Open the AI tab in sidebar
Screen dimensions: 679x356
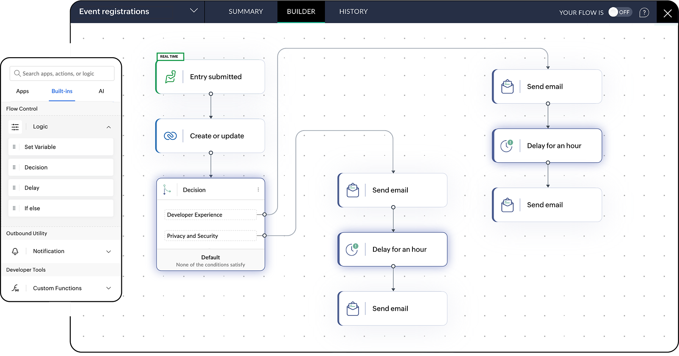[101, 91]
